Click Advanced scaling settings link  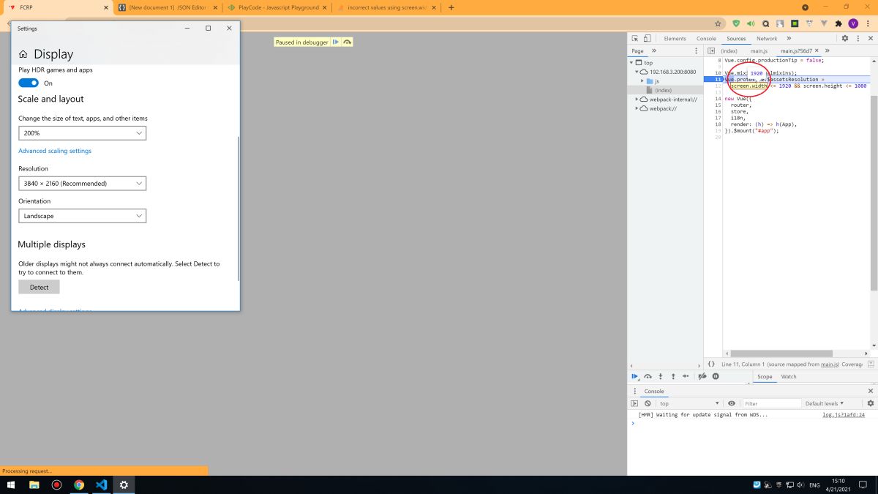point(55,151)
